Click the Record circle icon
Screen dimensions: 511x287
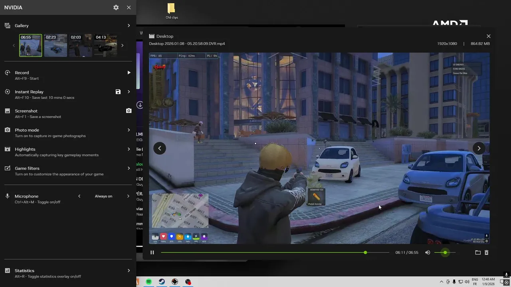coord(7,73)
